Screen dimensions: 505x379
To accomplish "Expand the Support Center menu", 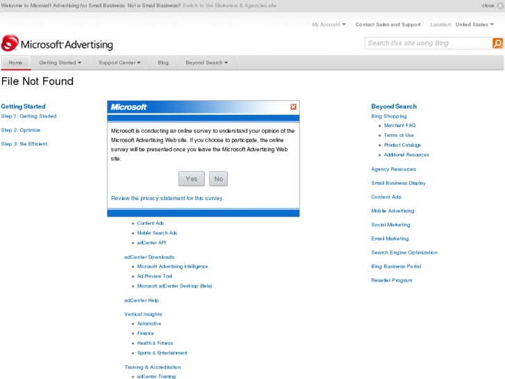I will pyautogui.click(x=119, y=63).
